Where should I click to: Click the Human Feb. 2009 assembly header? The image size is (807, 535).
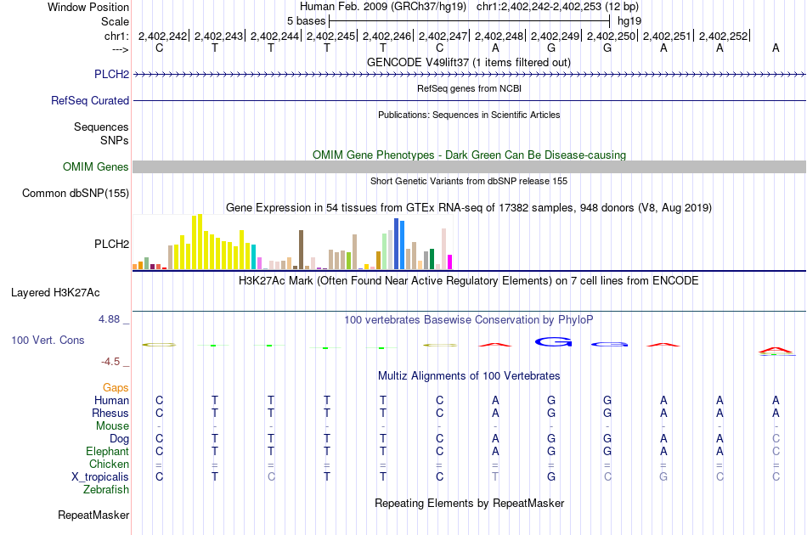[x=383, y=7]
